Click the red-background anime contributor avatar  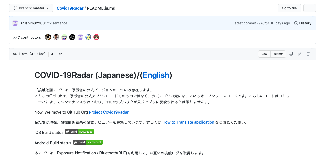pos(96,37)
